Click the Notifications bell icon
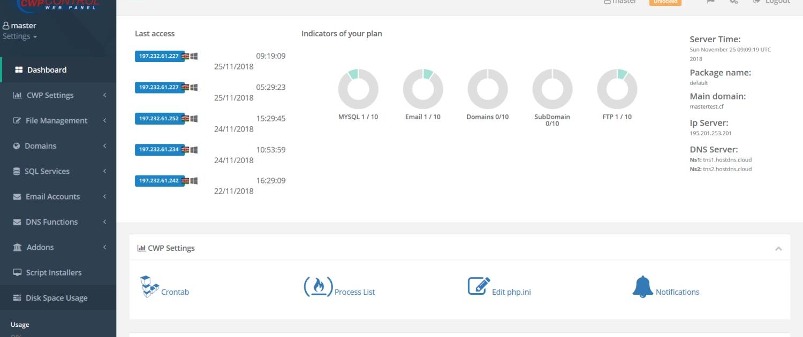 click(x=642, y=287)
